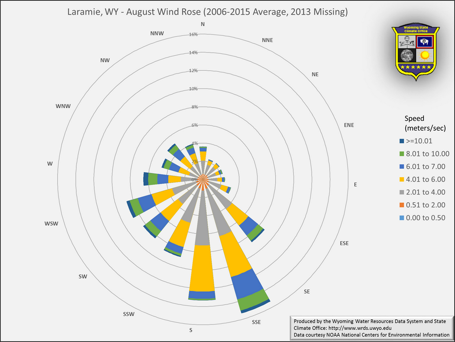This screenshot has width=455, height=342.
Task: Select the orange 0.51 to 2.00 swatch
Action: (x=401, y=205)
